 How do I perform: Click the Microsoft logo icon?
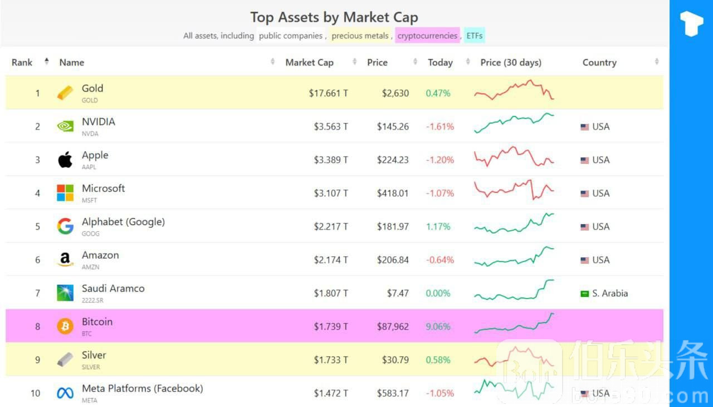click(65, 193)
